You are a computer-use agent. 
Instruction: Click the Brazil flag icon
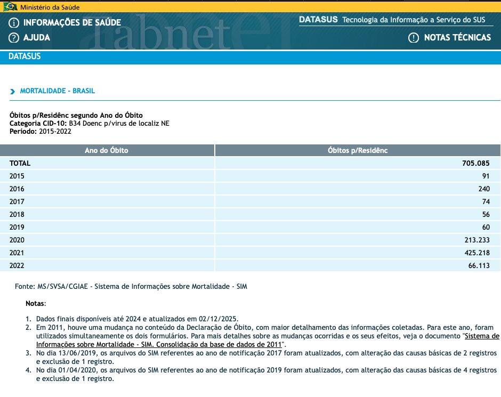[10, 7]
